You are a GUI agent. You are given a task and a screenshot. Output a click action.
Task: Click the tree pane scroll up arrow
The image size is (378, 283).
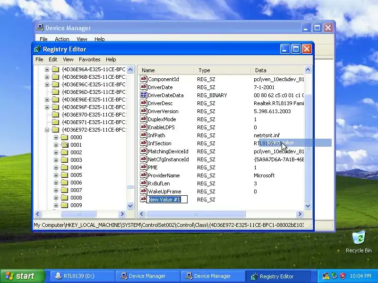pos(130,69)
